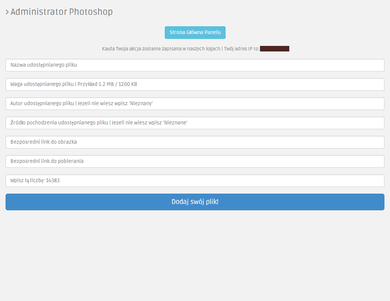Focus the Źródło pochodzenia field
The width and height of the screenshot is (390, 301).
tap(195, 123)
